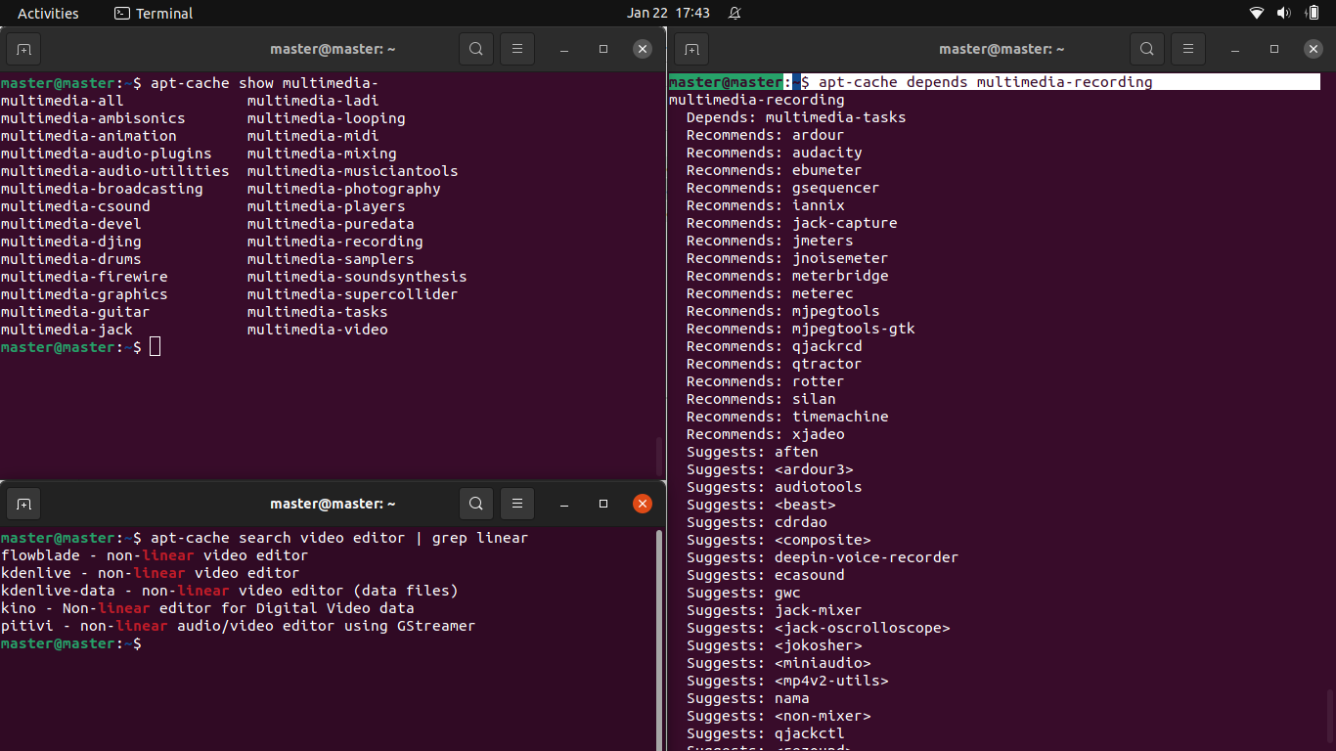The height and width of the screenshot is (751, 1336).
Task: Click 'Depends: multimedia-tasks' line
Action: pos(796,117)
